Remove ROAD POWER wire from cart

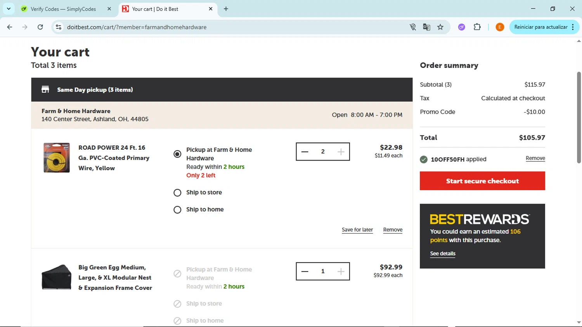pyautogui.click(x=393, y=230)
